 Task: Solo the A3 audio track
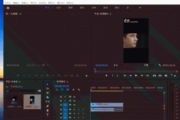[79, 118]
